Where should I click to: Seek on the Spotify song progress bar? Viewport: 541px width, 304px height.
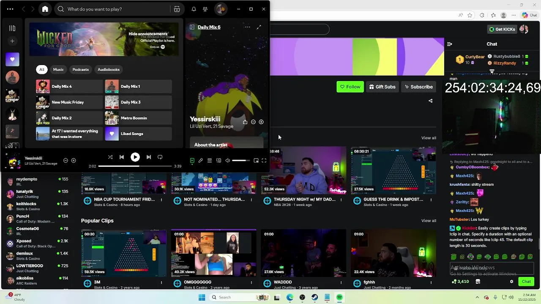pos(135,166)
